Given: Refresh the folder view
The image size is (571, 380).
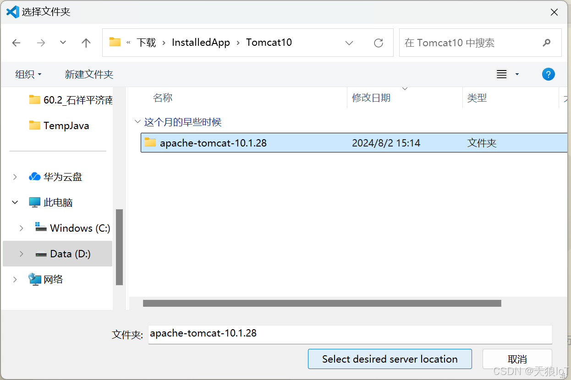Looking at the screenshot, I should [379, 43].
